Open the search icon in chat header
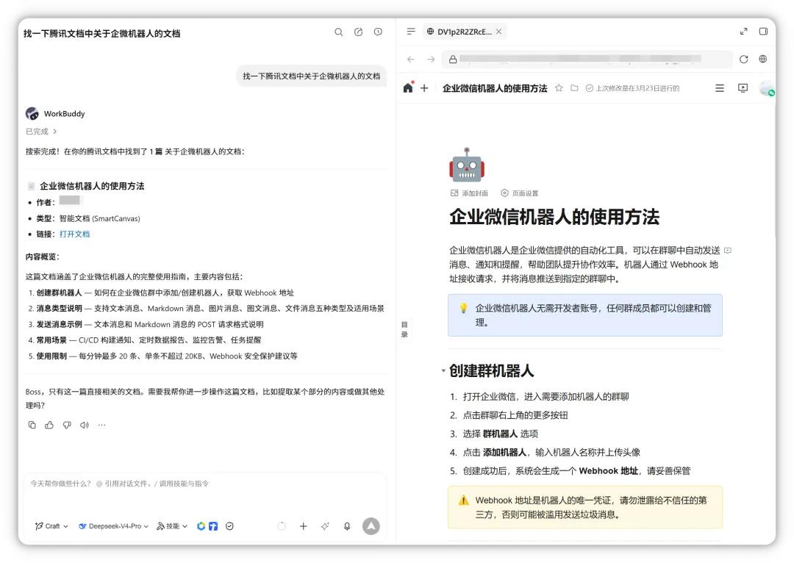The width and height of the screenshot is (794, 563). (x=339, y=32)
